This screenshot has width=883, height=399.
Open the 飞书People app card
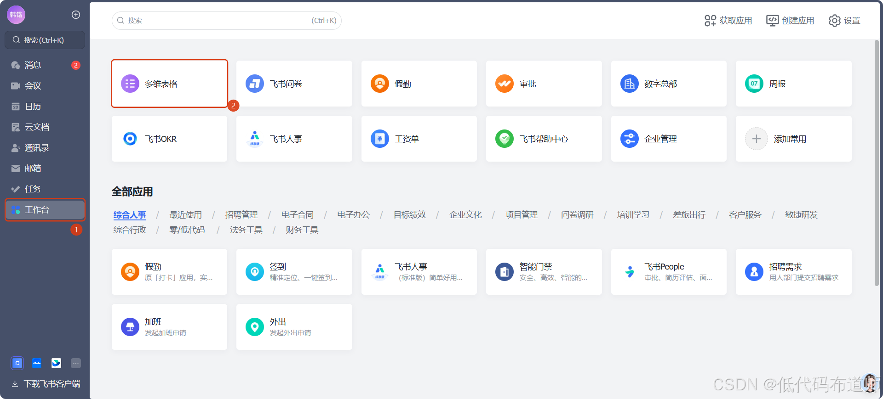click(x=669, y=272)
